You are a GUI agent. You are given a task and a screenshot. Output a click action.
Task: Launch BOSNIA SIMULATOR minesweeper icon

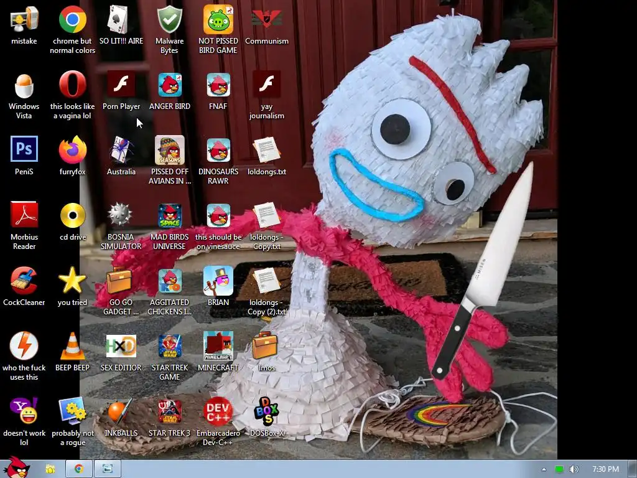120,215
